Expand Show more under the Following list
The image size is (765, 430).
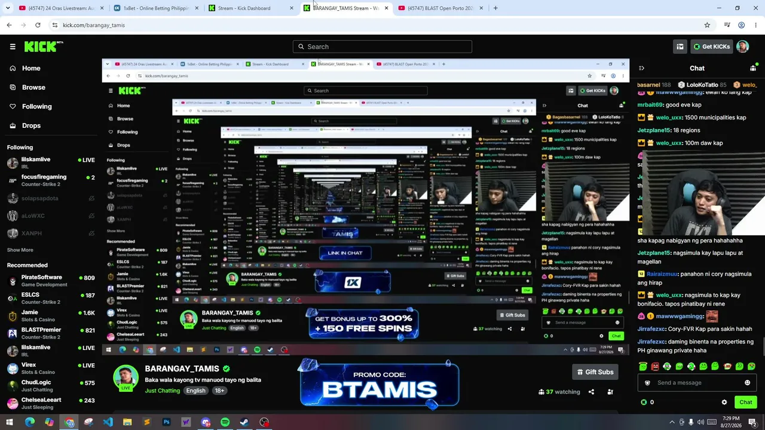point(20,250)
